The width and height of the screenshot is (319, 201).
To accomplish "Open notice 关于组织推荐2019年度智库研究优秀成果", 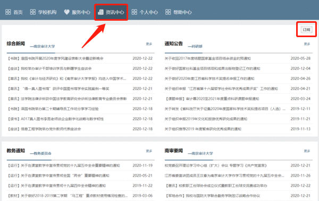I will [x=203, y=129].
